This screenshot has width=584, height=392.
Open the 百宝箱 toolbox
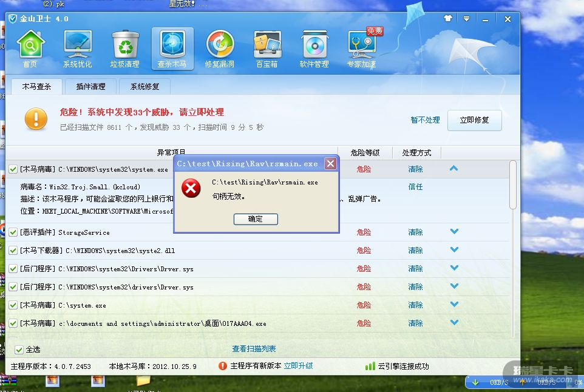[267, 49]
